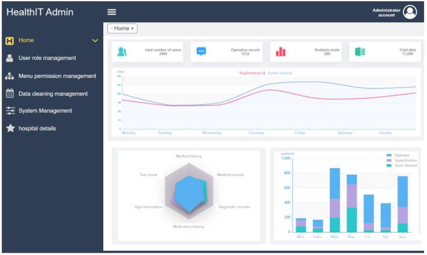Toggle the Active account legend entry
This screenshot has width=427, height=255.
click(280, 73)
